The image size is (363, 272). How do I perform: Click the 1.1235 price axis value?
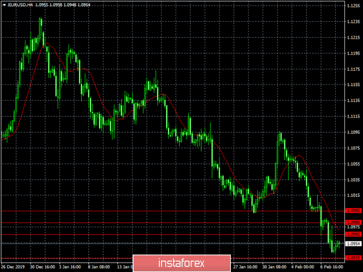coord(354,22)
